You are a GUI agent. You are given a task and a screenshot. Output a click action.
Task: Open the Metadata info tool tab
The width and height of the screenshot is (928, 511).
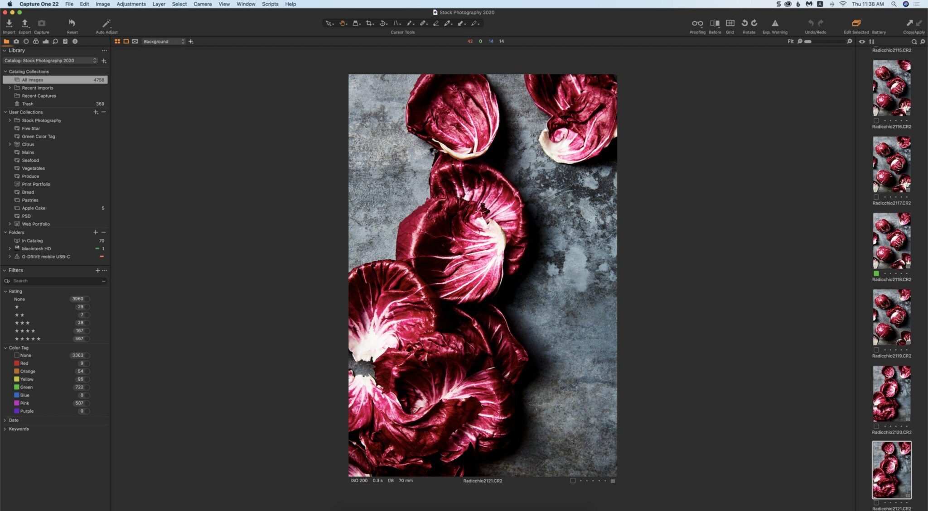[75, 41]
